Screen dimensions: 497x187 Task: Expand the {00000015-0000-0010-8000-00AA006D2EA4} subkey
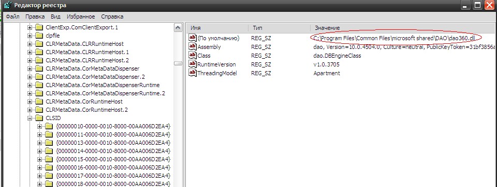tap(40, 159)
